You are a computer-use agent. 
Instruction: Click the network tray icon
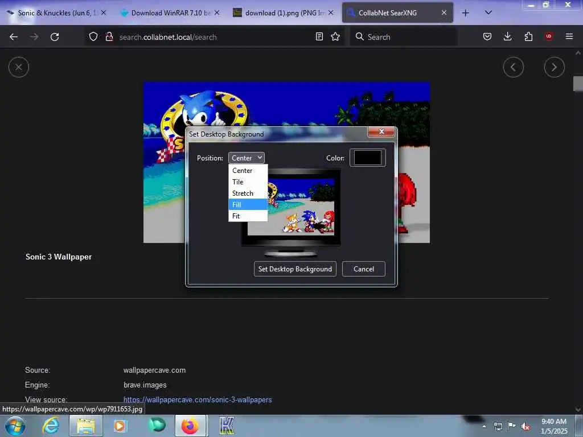pos(498,427)
